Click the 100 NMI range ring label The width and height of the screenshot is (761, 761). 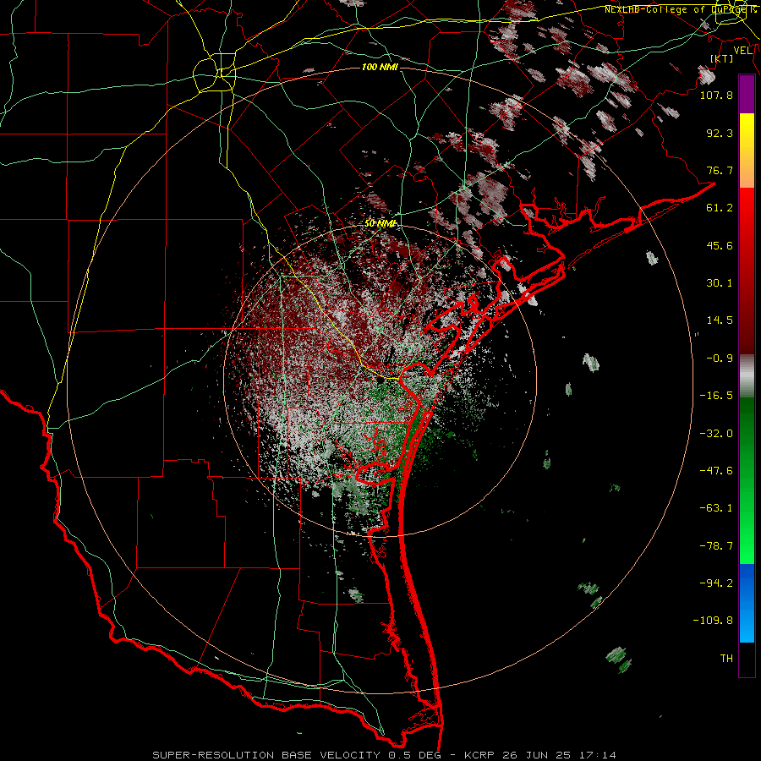point(380,67)
